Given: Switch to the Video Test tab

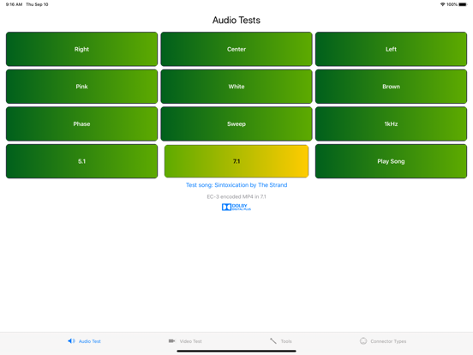Looking at the screenshot, I should [x=185, y=341].
